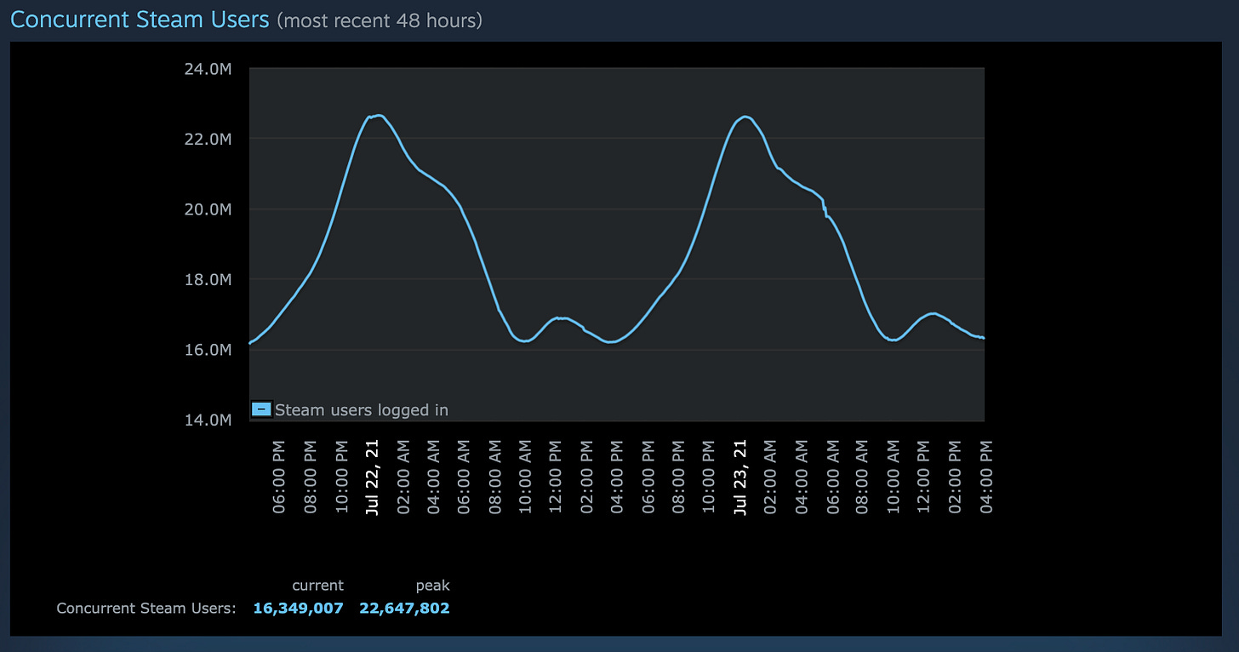Click the blue legend icon beside Steam users logged in
The image size is (1239, 652).
pyautogui.click(x=261, y=409)
